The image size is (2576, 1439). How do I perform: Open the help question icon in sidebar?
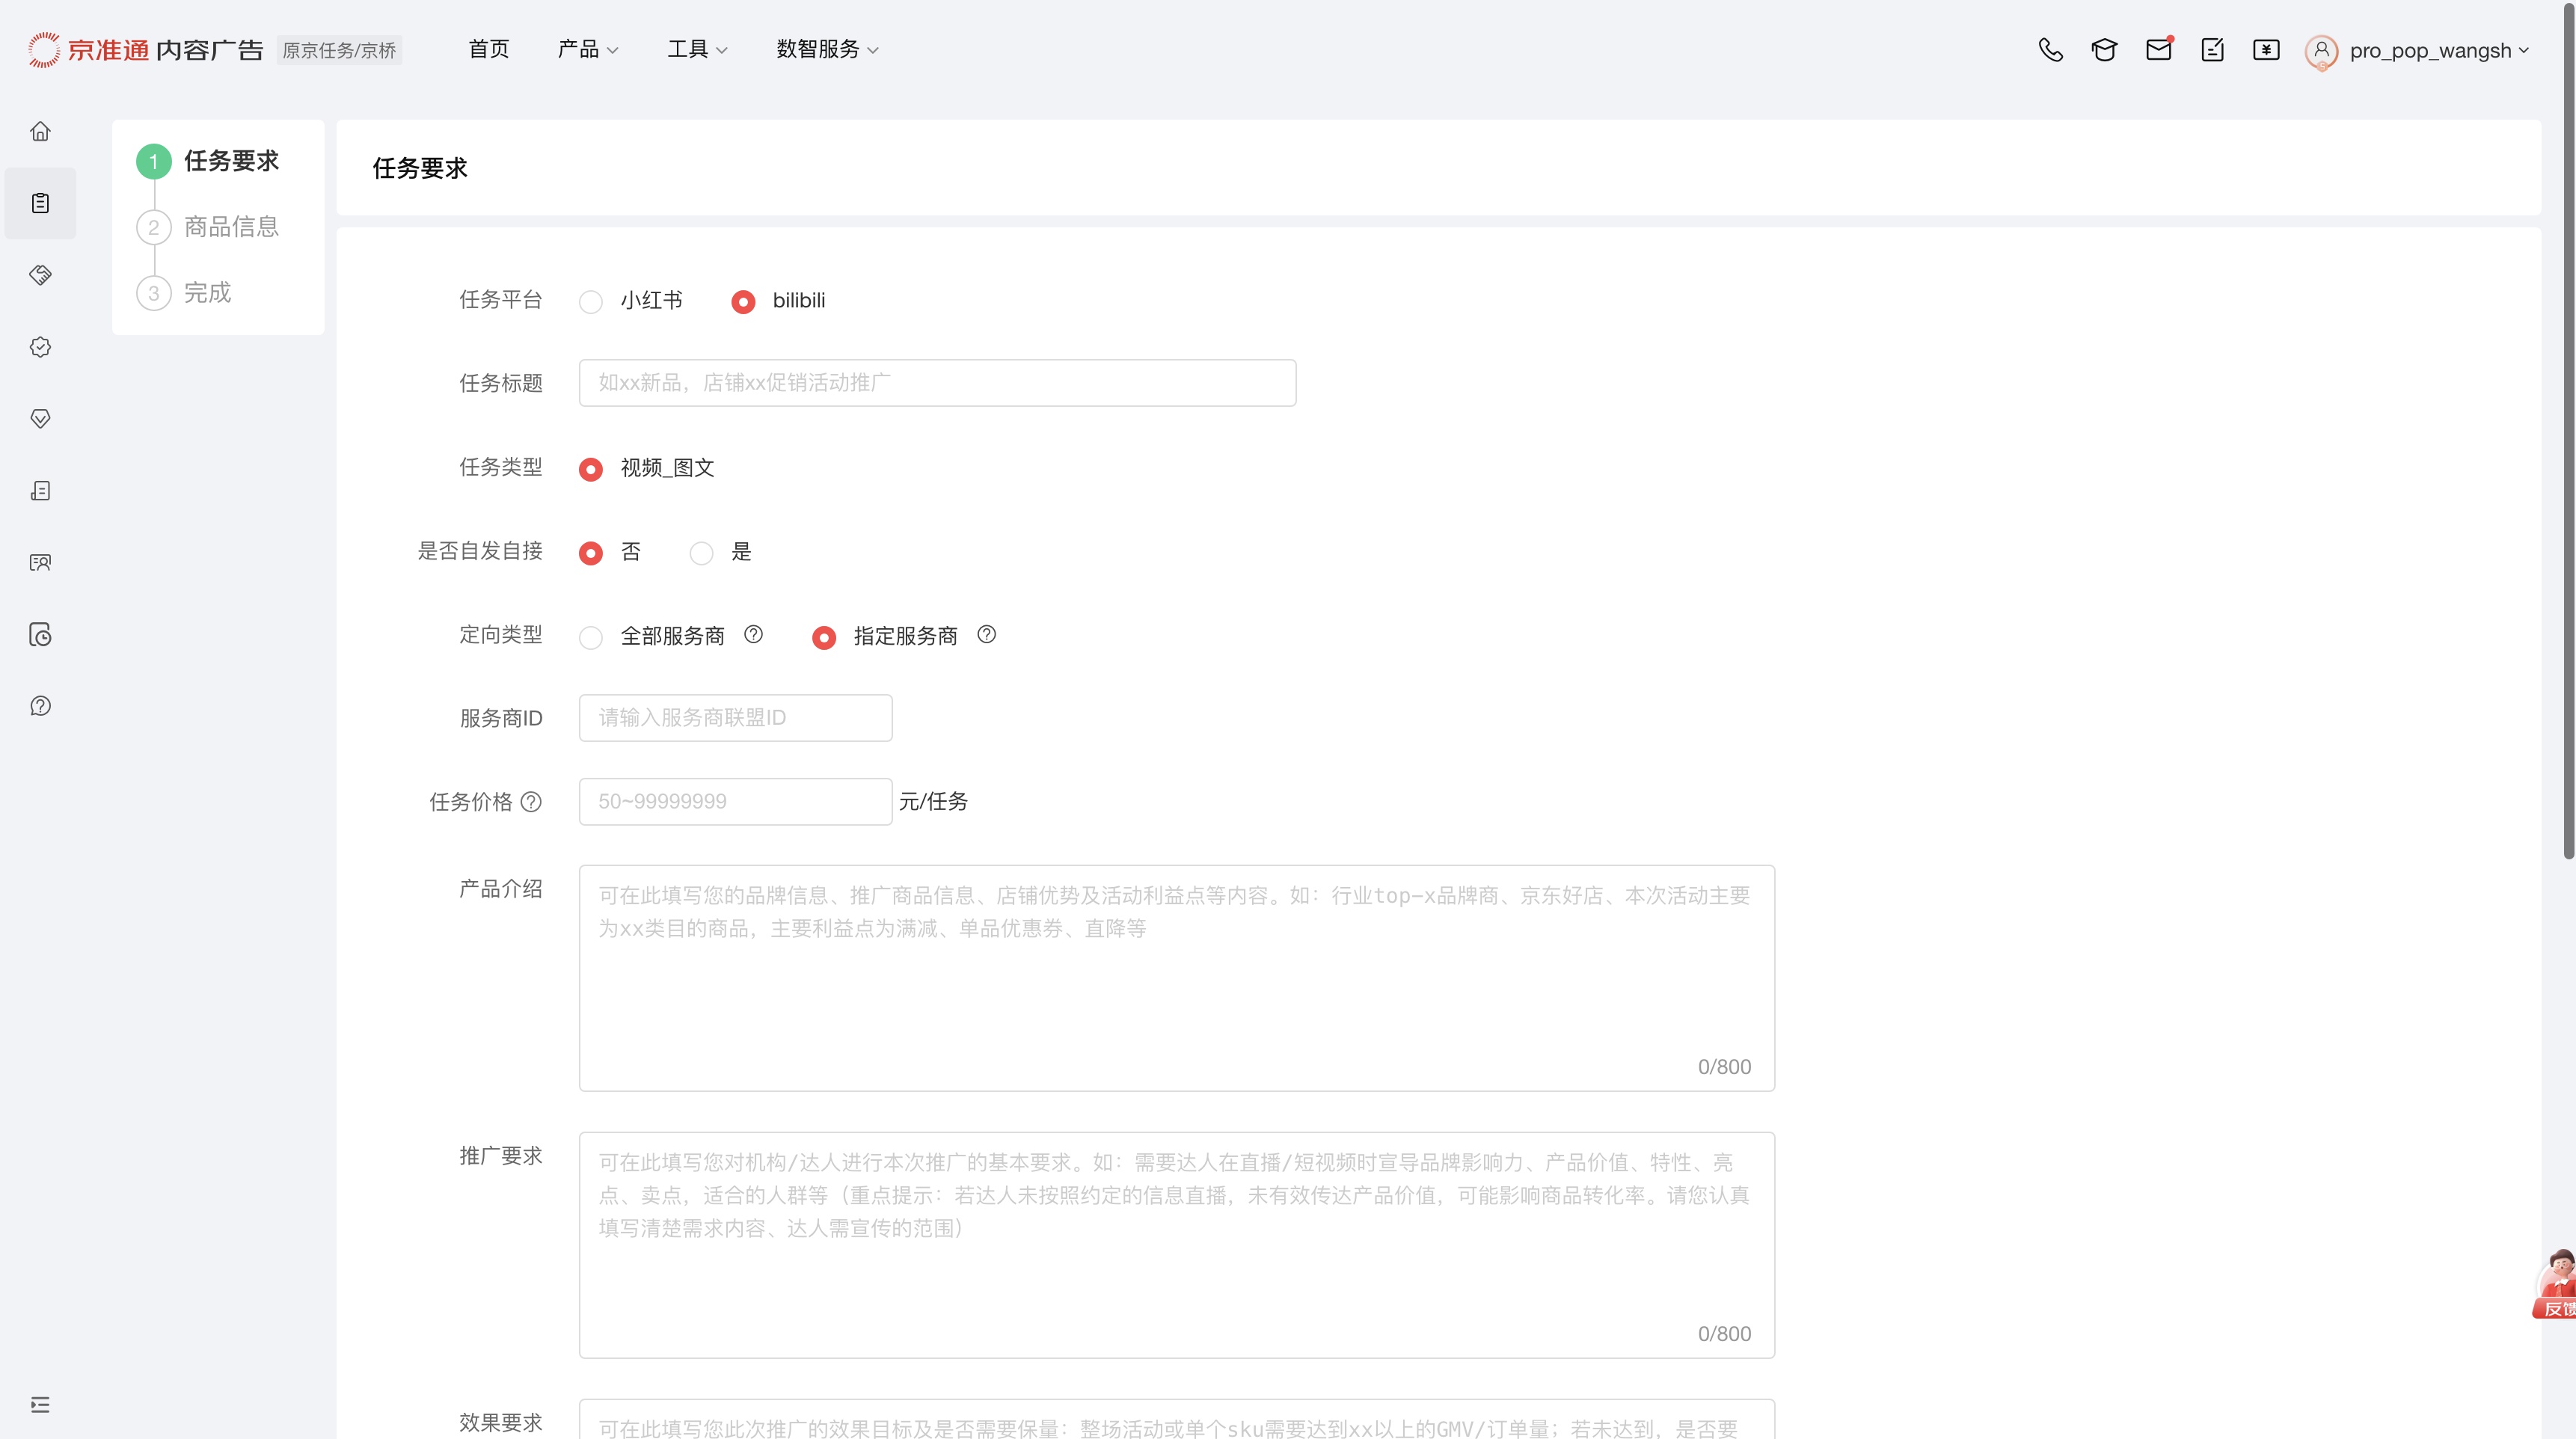click(40, 706)
